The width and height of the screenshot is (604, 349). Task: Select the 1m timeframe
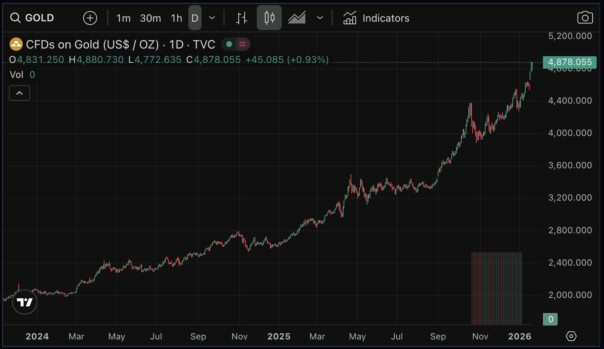(124, 18)
